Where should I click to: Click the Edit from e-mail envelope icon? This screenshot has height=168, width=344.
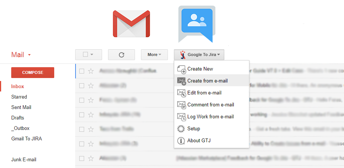click(x=181, y=93)
